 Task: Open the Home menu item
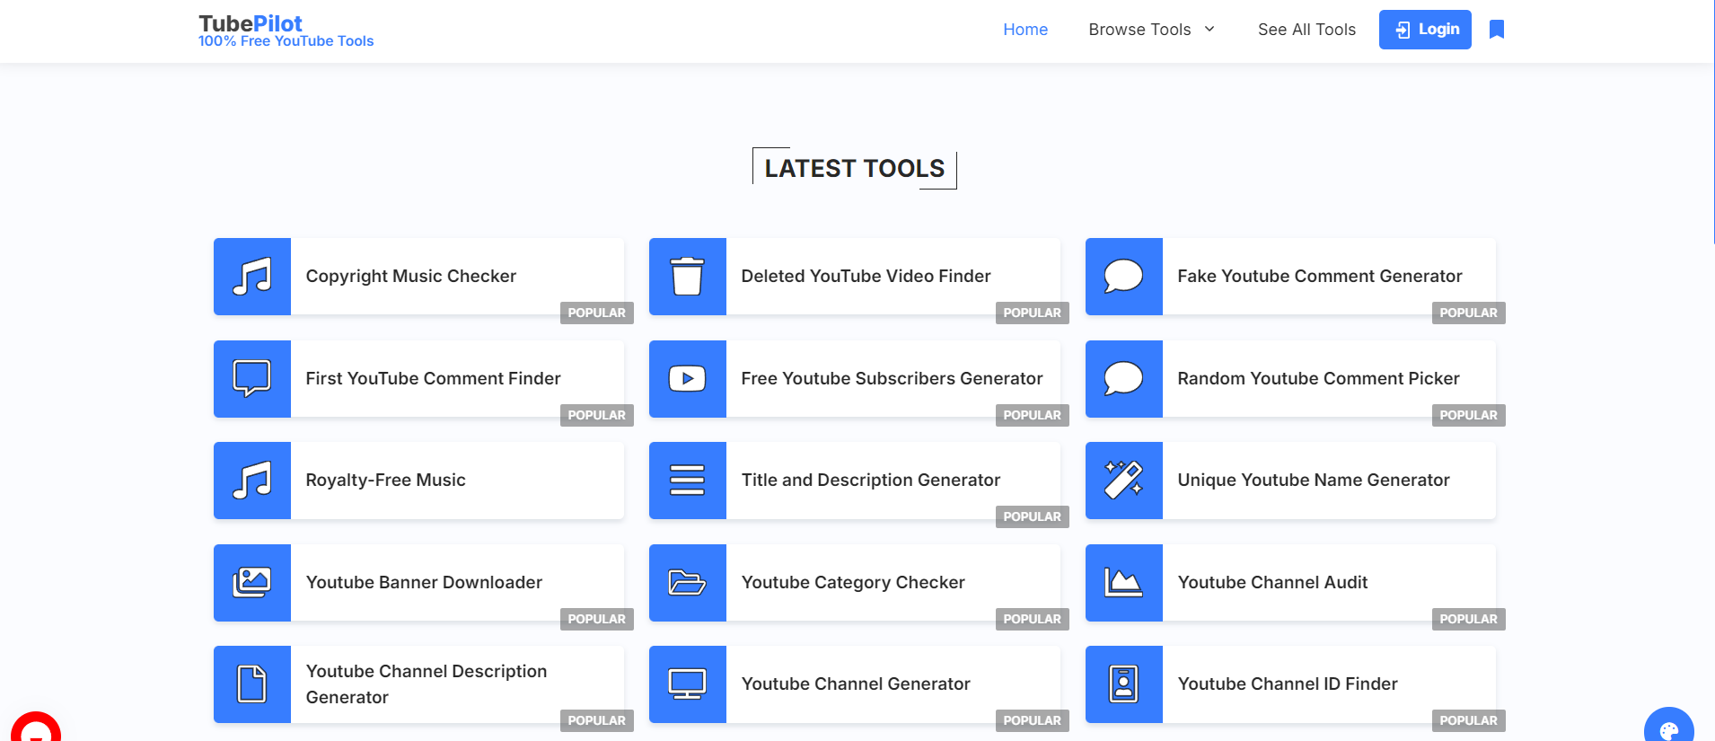[x=1025, y=30]
